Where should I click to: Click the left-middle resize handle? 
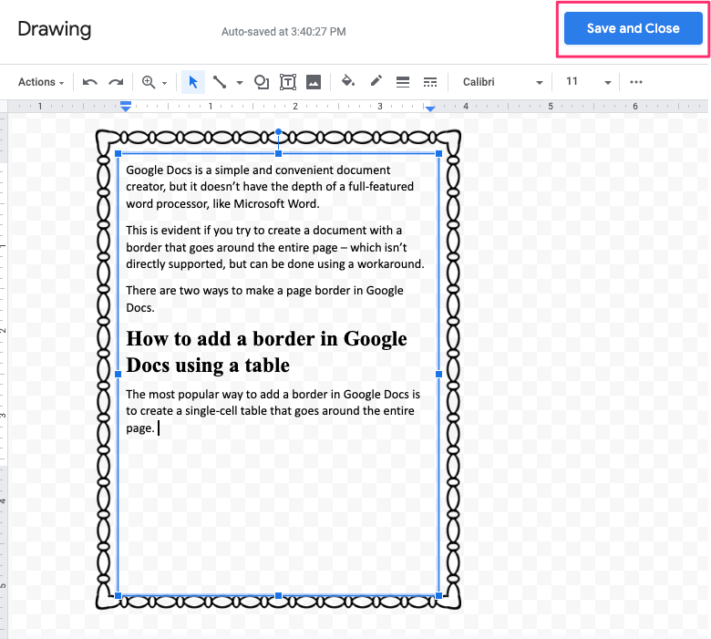click(x=118, y=374)
